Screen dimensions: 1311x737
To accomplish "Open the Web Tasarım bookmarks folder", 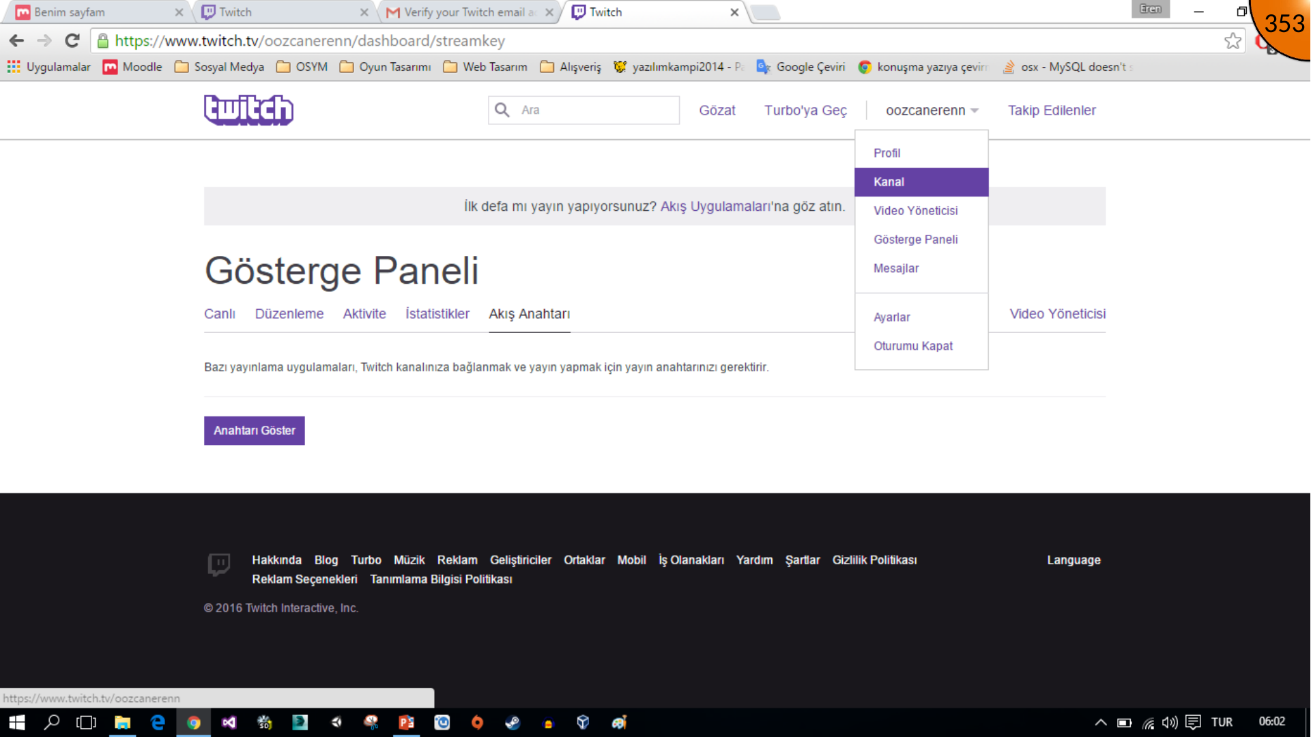I will coord(486,67).
